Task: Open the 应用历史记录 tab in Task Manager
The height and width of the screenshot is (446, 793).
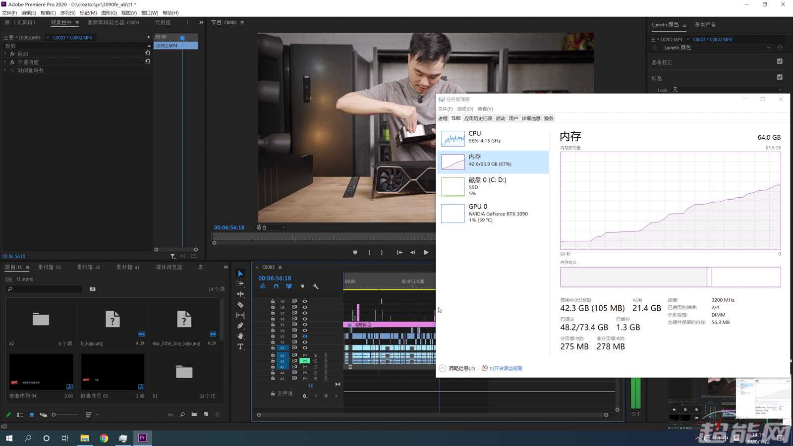Action: 478,118
